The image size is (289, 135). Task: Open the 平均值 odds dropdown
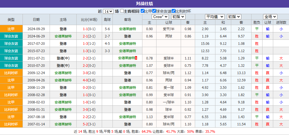pos(215,17)
